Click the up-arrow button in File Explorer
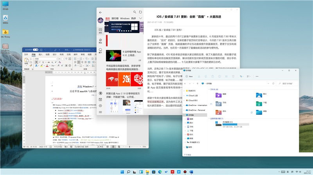Viewport: 313px width, 175px height. (x=197, y=83)
